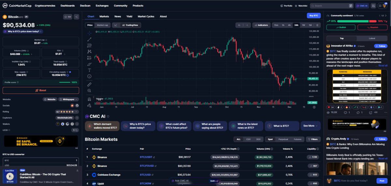The height and width of the screenshot is (186, 391).
Task: Add Bitcoin to watchlist via star button
Action: click(x=67, y=17)
